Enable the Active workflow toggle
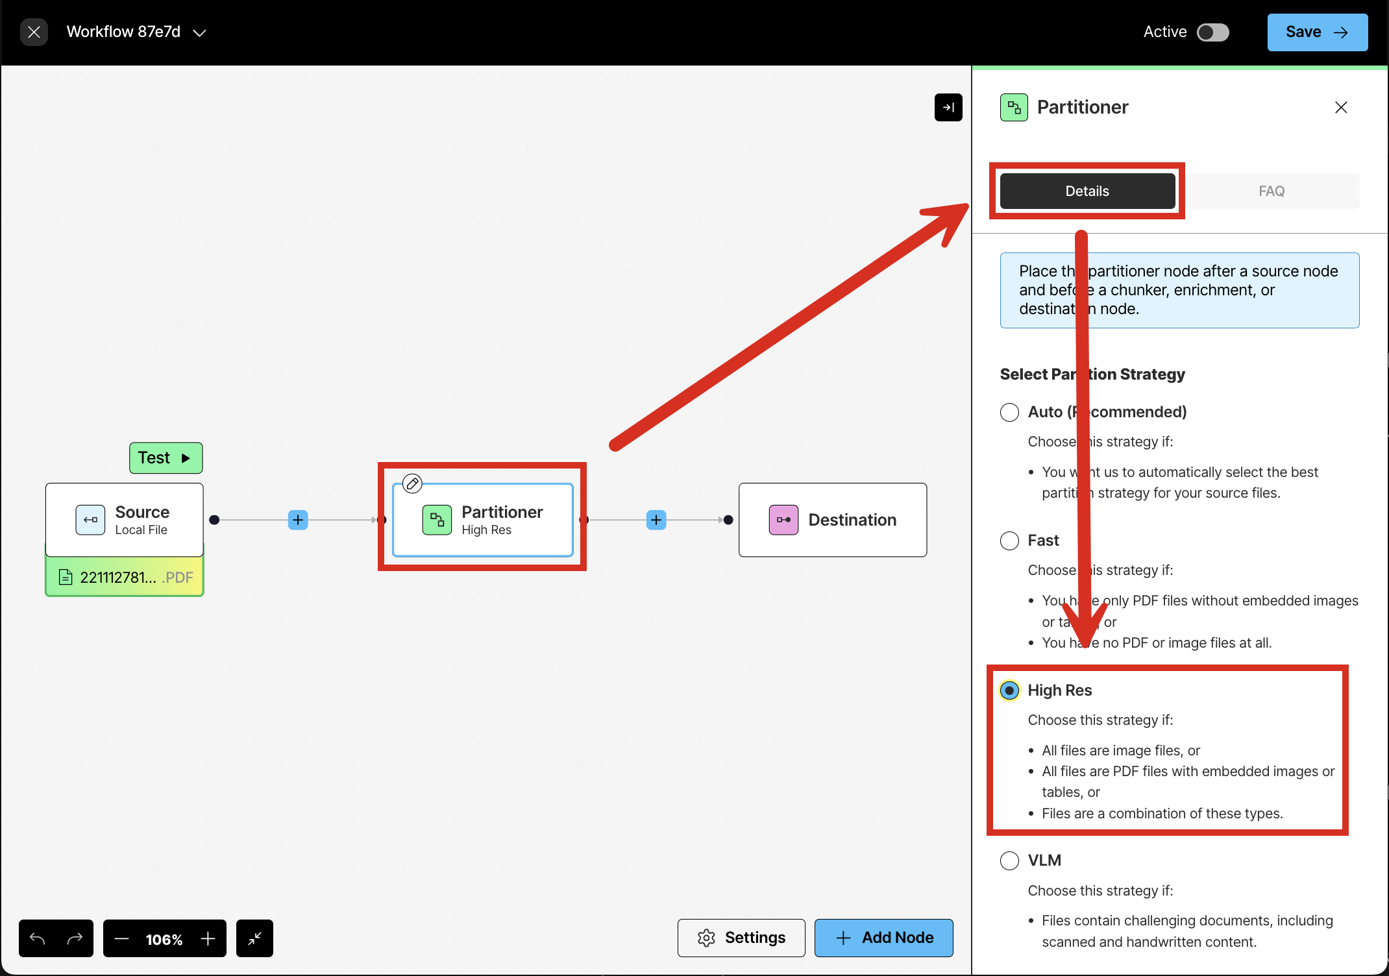Image resolution: width=1389 pixels, height=976 pixels. pyautogui.click(x=1214, y=32)
